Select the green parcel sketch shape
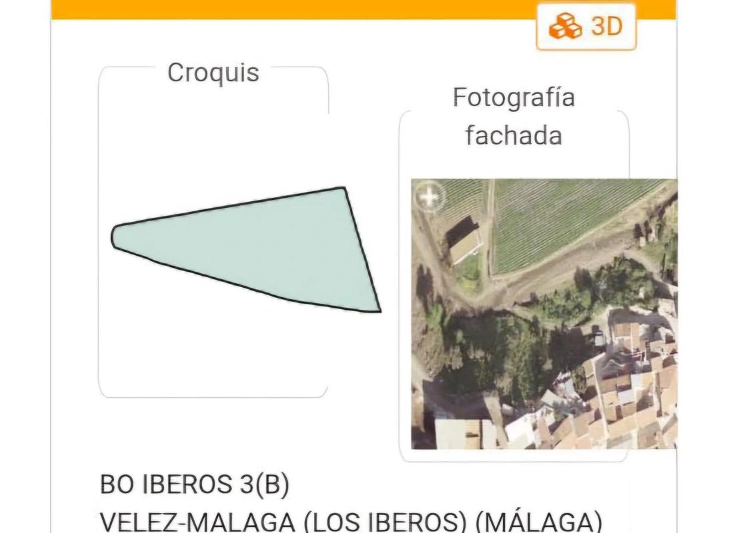Image resolution: width=729 pixels, height=533 pixels. point(280,247)
